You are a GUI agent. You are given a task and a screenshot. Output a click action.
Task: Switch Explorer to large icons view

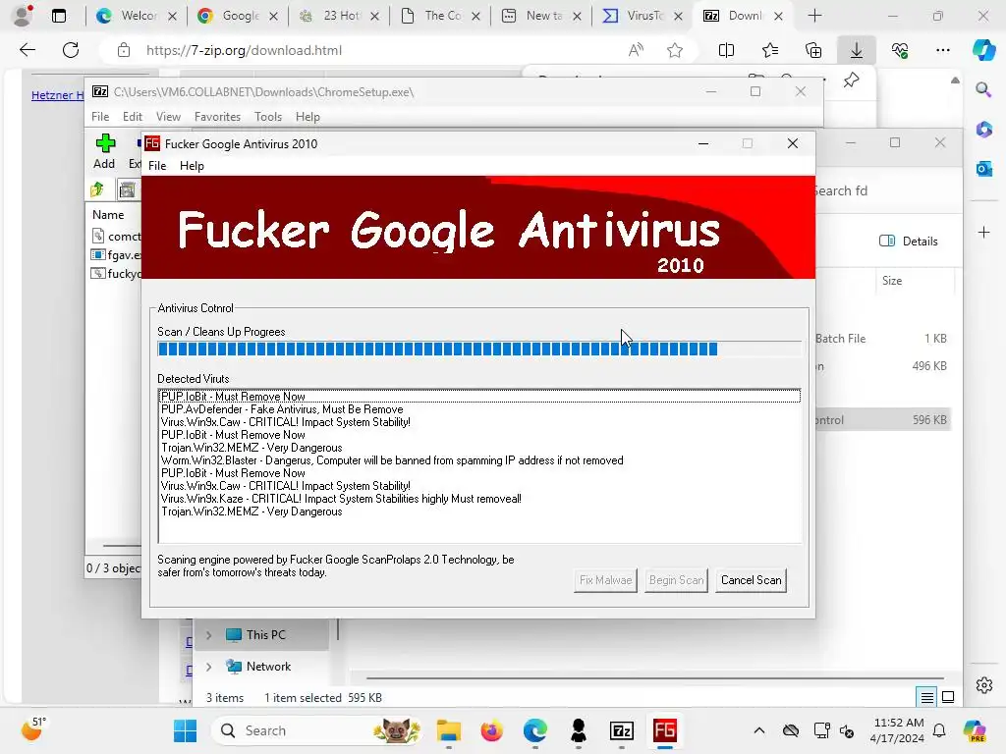[948, 697]
